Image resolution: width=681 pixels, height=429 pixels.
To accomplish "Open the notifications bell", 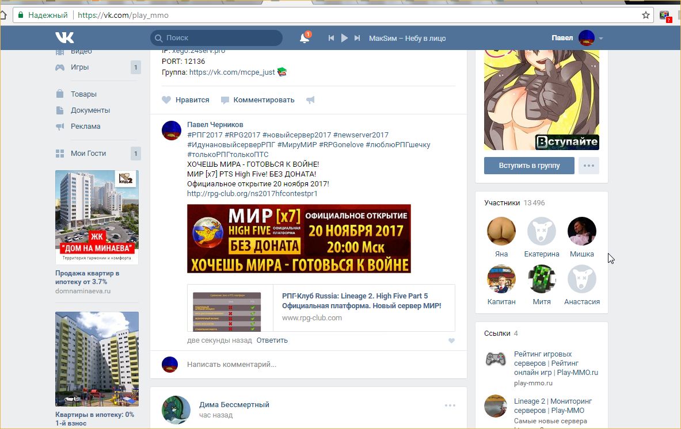I will point(305,38).
